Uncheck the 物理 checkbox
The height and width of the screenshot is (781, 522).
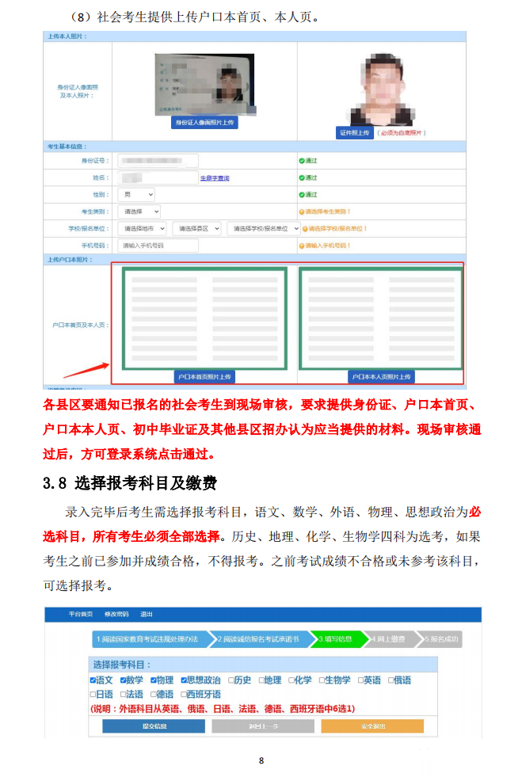coord(154,680)
